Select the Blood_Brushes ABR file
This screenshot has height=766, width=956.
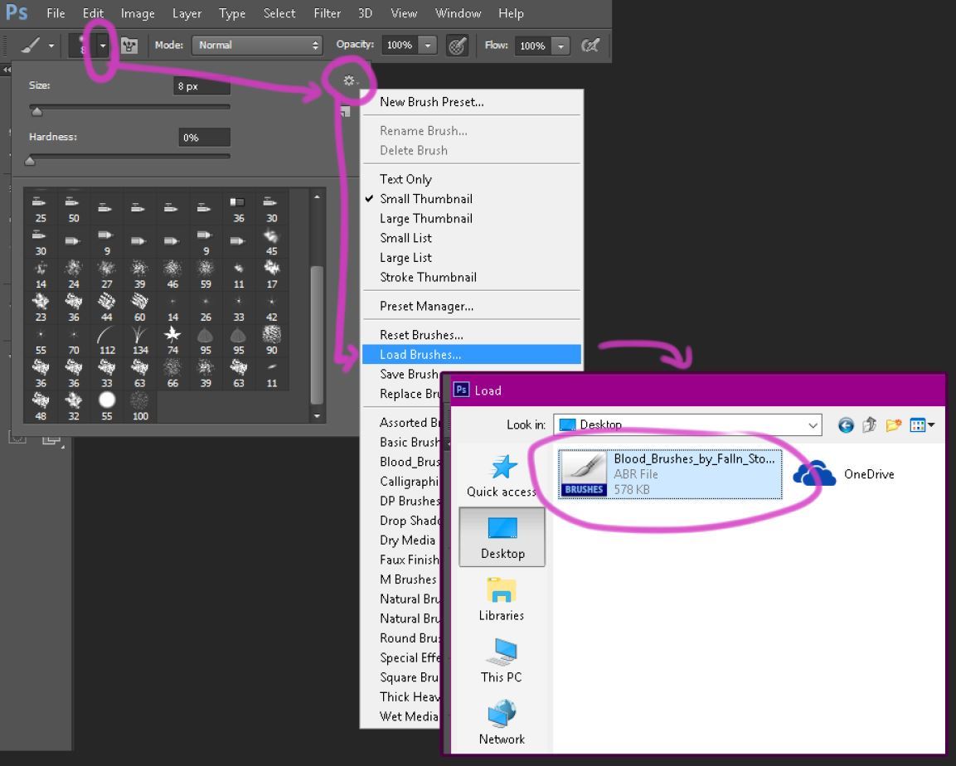tap(670, 474)
